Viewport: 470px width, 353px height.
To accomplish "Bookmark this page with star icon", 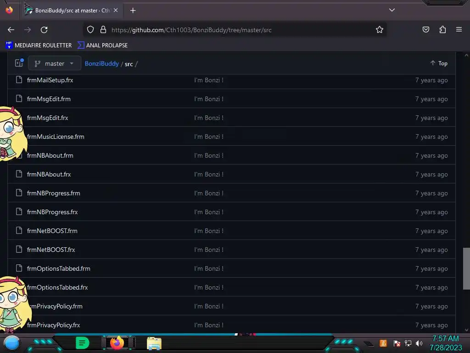I will click(x=380, y=30).
